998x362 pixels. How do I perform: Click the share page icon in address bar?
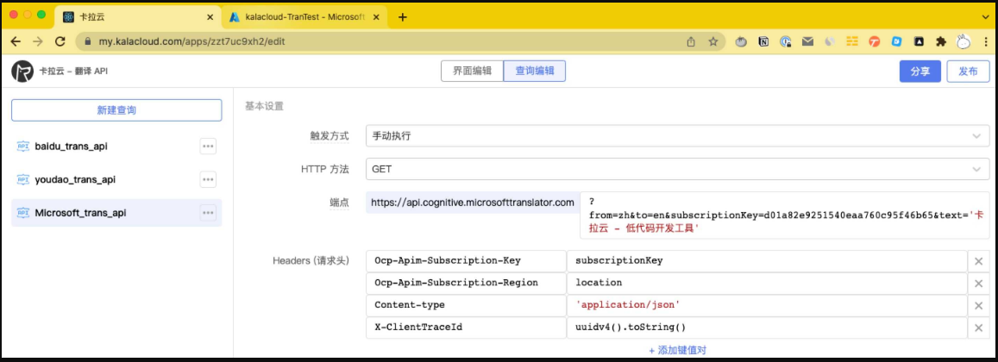click(x=691, y=41)
